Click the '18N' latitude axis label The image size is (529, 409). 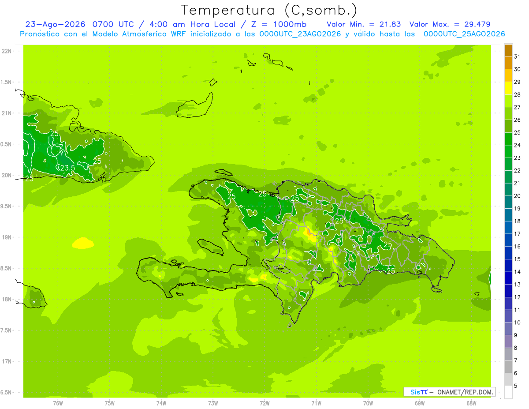click(7, 300)
